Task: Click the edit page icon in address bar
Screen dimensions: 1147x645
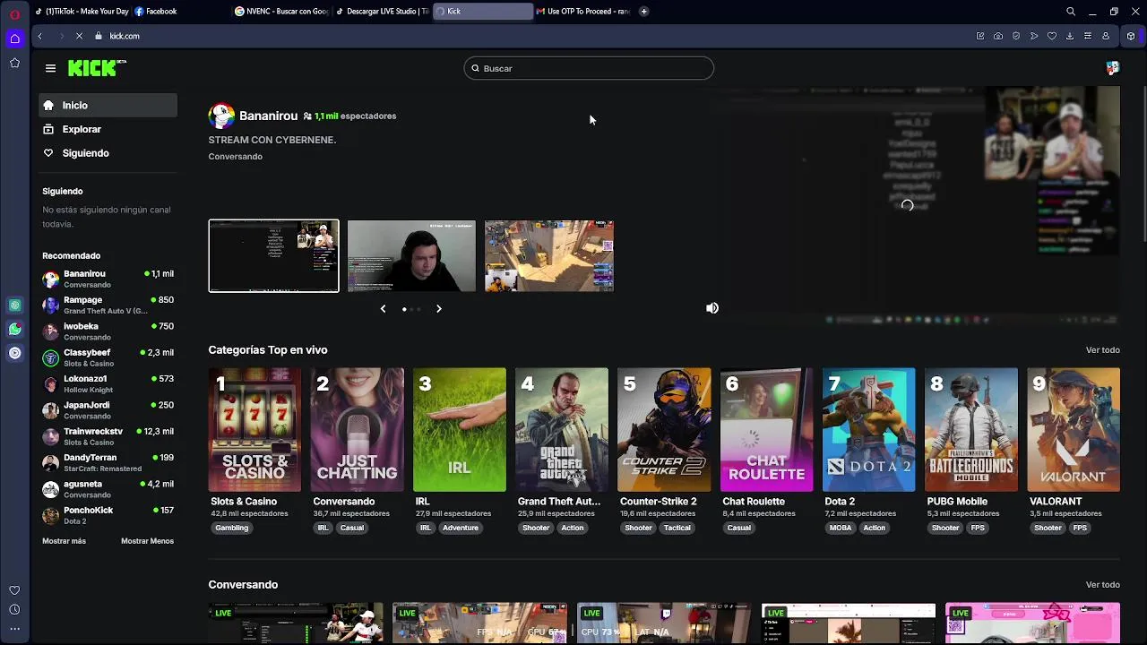Action: click(980, 36)
